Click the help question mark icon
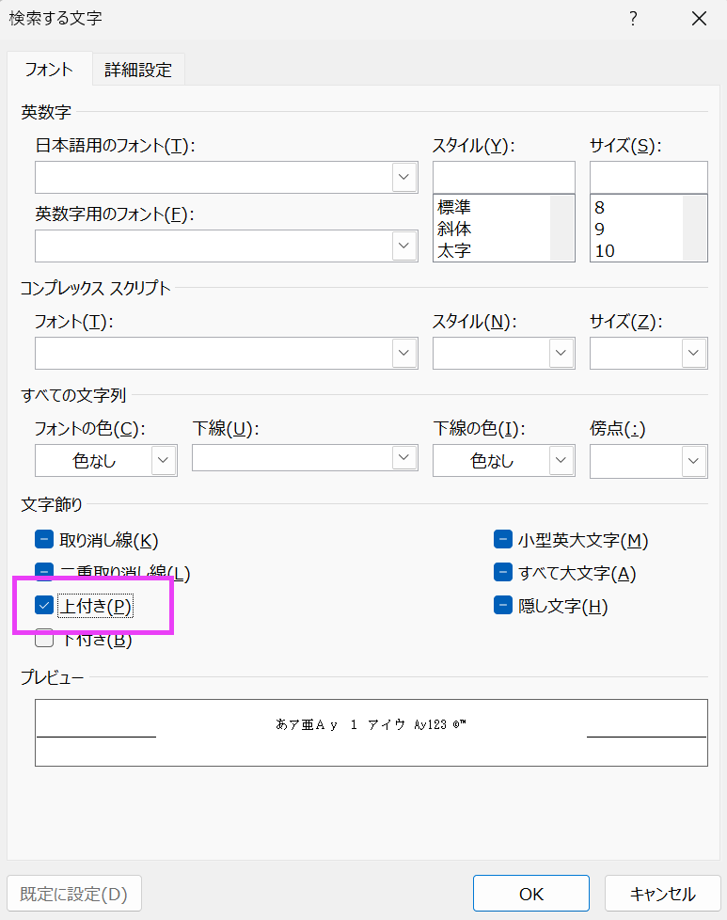Image resolution: width=727 pixels, height=920 pixels. pyautogui.click(x=634, y=19)
